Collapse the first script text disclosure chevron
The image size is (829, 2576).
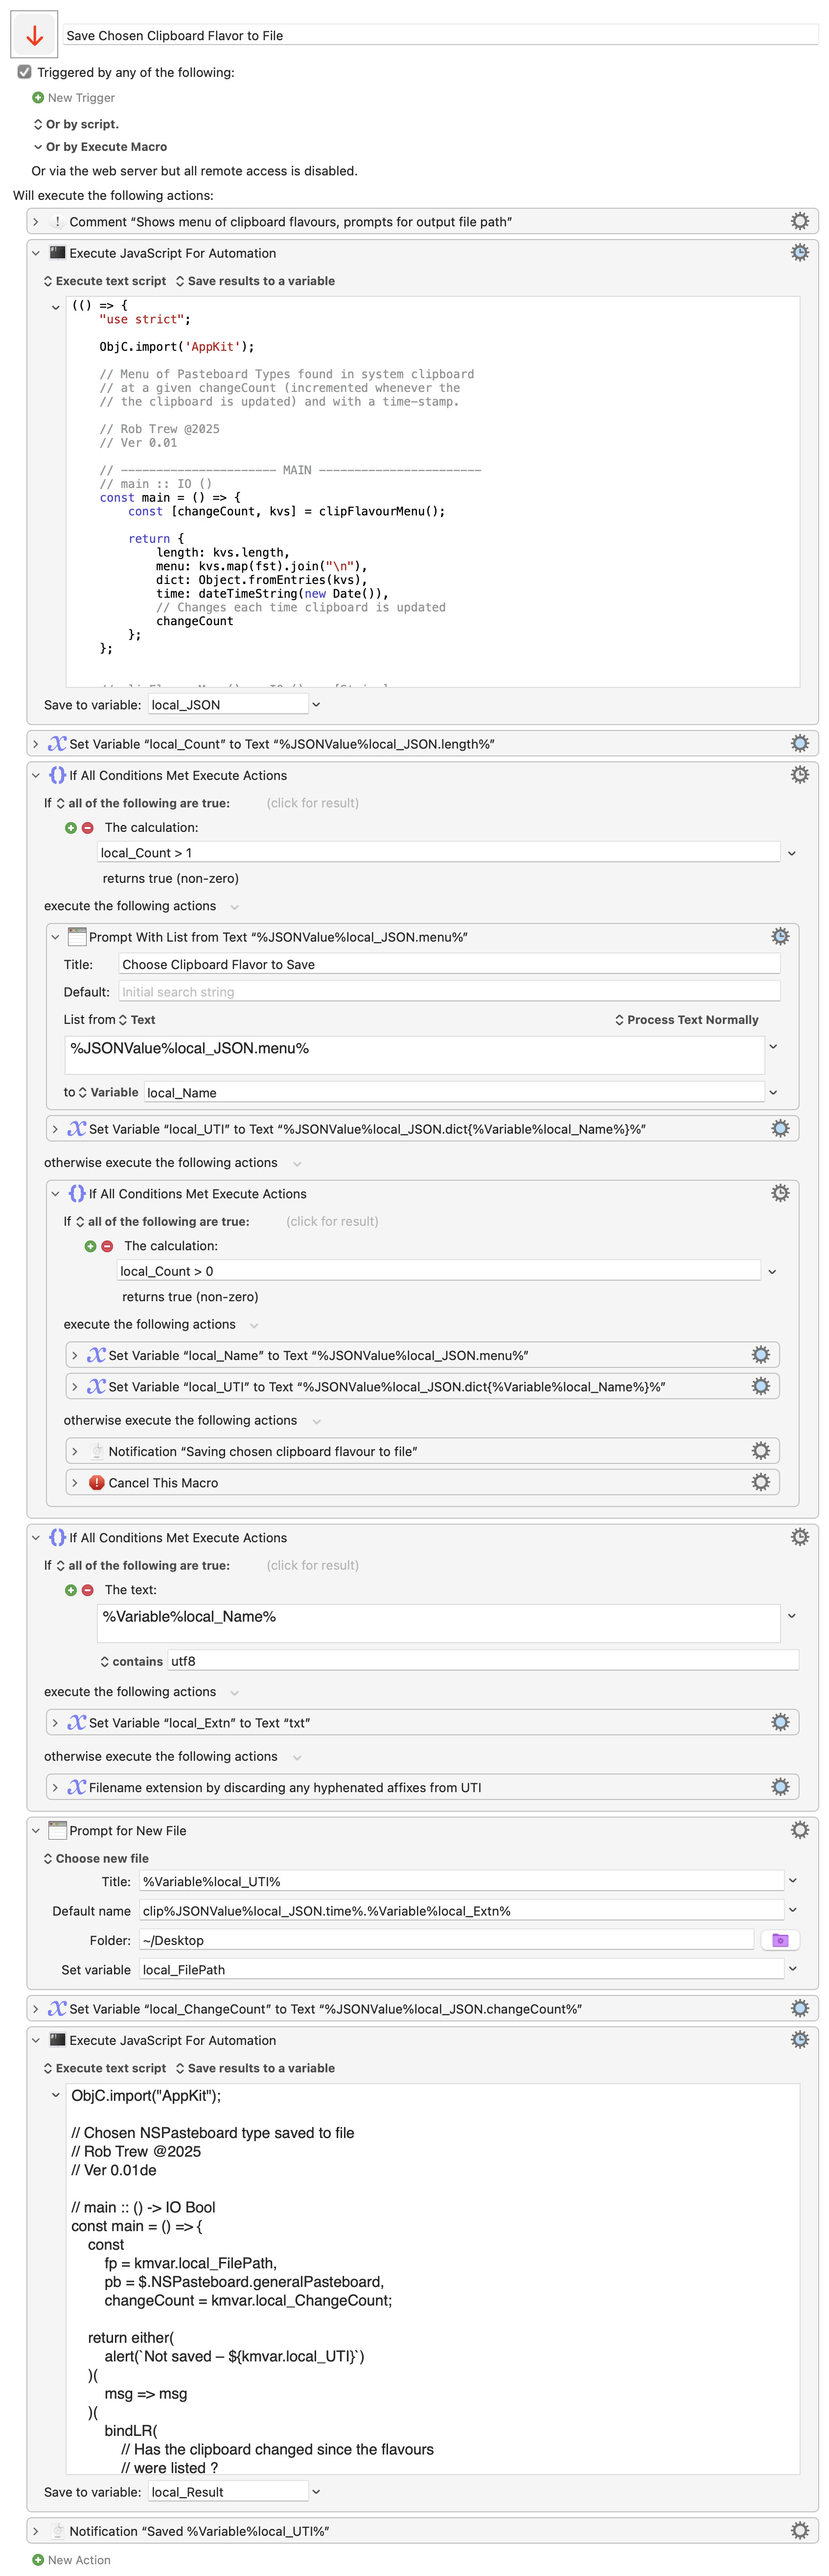click(x=56, y=307)
